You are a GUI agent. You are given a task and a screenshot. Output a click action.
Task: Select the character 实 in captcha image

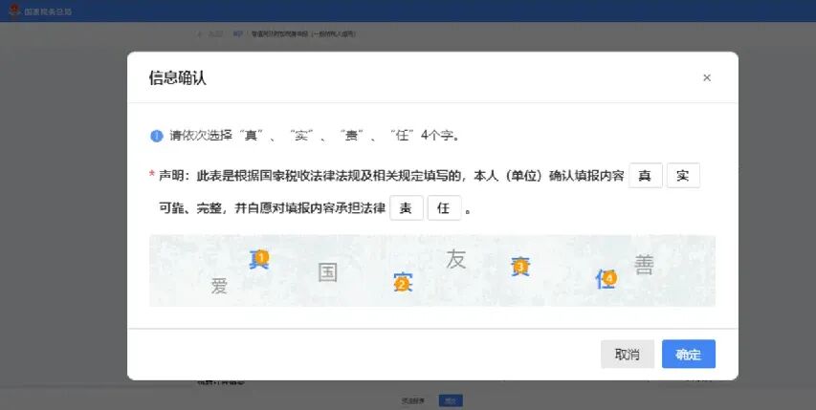[403, 282]
